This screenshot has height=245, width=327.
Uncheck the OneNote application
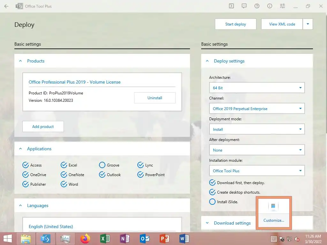click(x=64, y=174)
